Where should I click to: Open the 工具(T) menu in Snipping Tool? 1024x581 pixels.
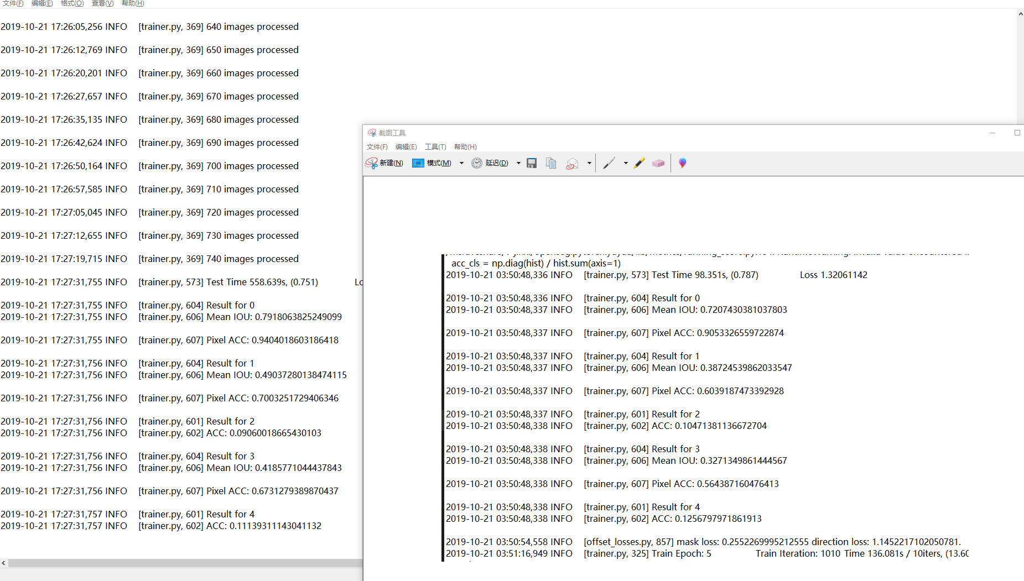pos(435,146)
